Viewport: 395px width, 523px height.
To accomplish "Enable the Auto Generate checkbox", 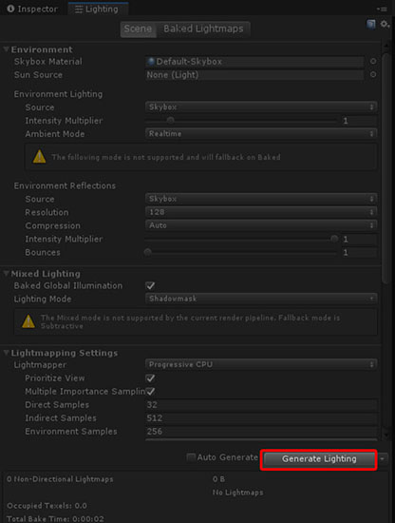I will (191, 457).
